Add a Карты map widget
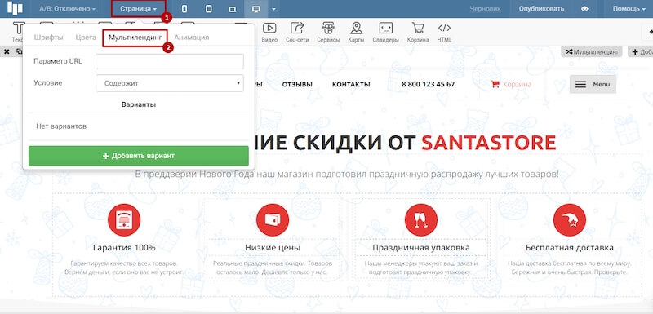The width and height of the screenshot is (653, 314). tap(356, 33)
